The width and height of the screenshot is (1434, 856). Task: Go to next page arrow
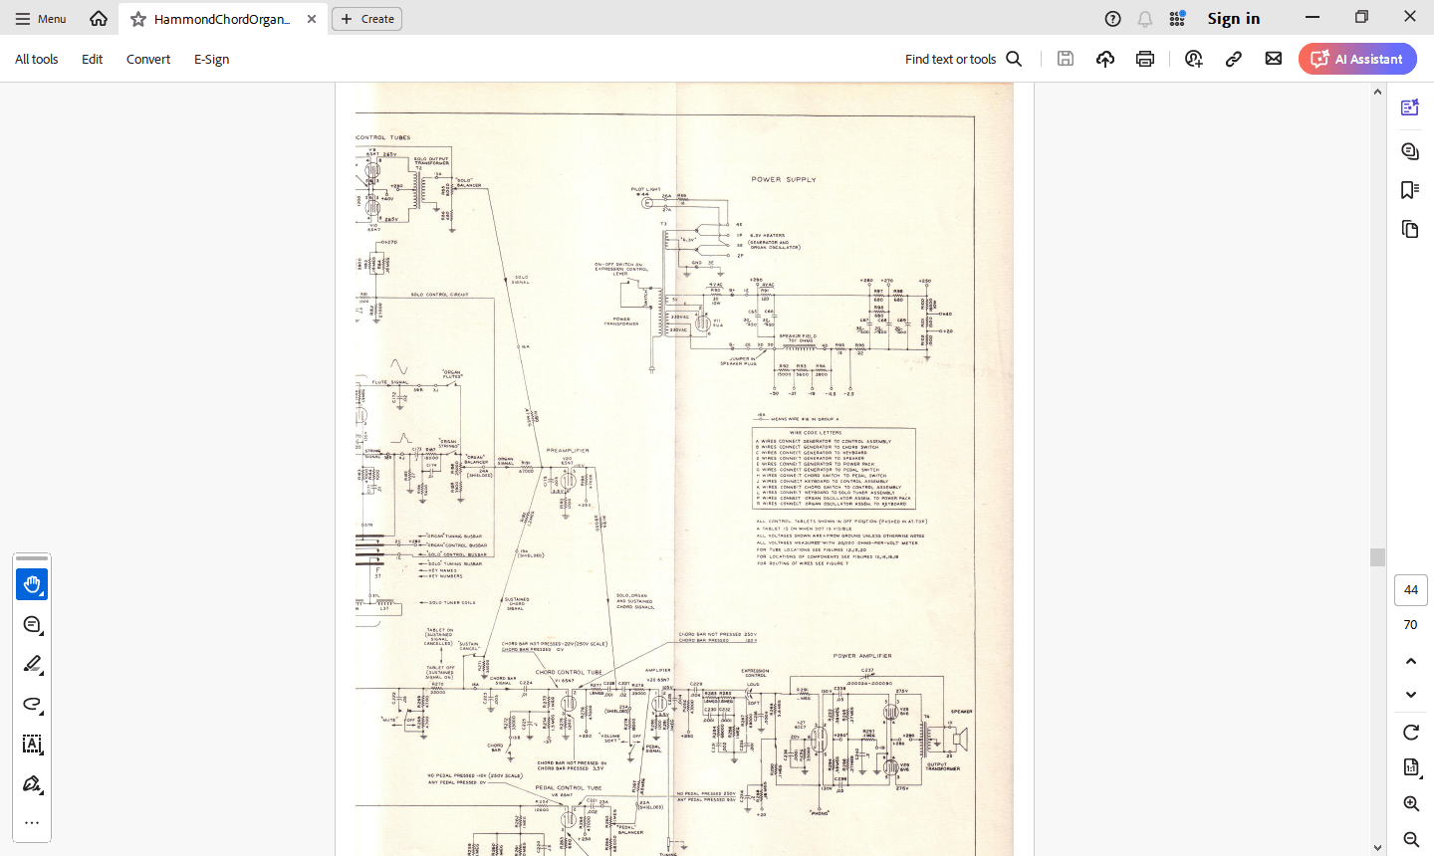pos(1411,695)
